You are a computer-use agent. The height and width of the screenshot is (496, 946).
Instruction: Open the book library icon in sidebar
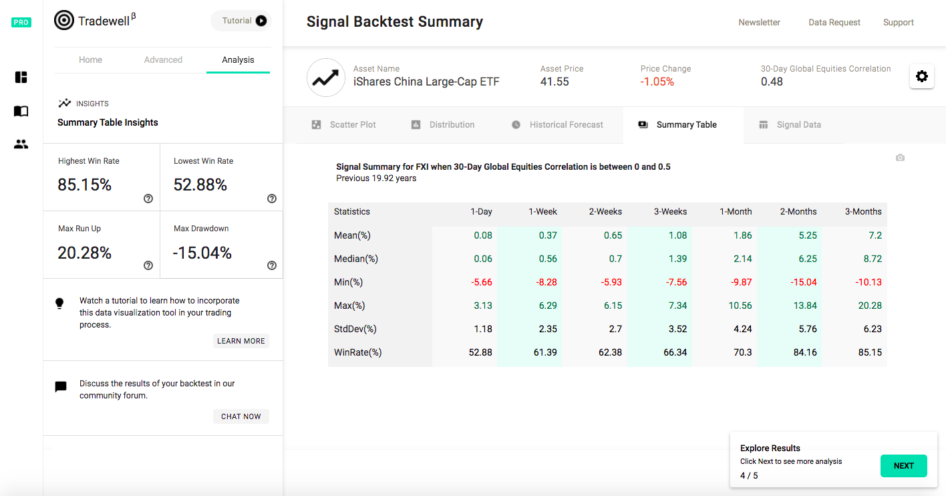pyautogui.click(x=21, y=111)
